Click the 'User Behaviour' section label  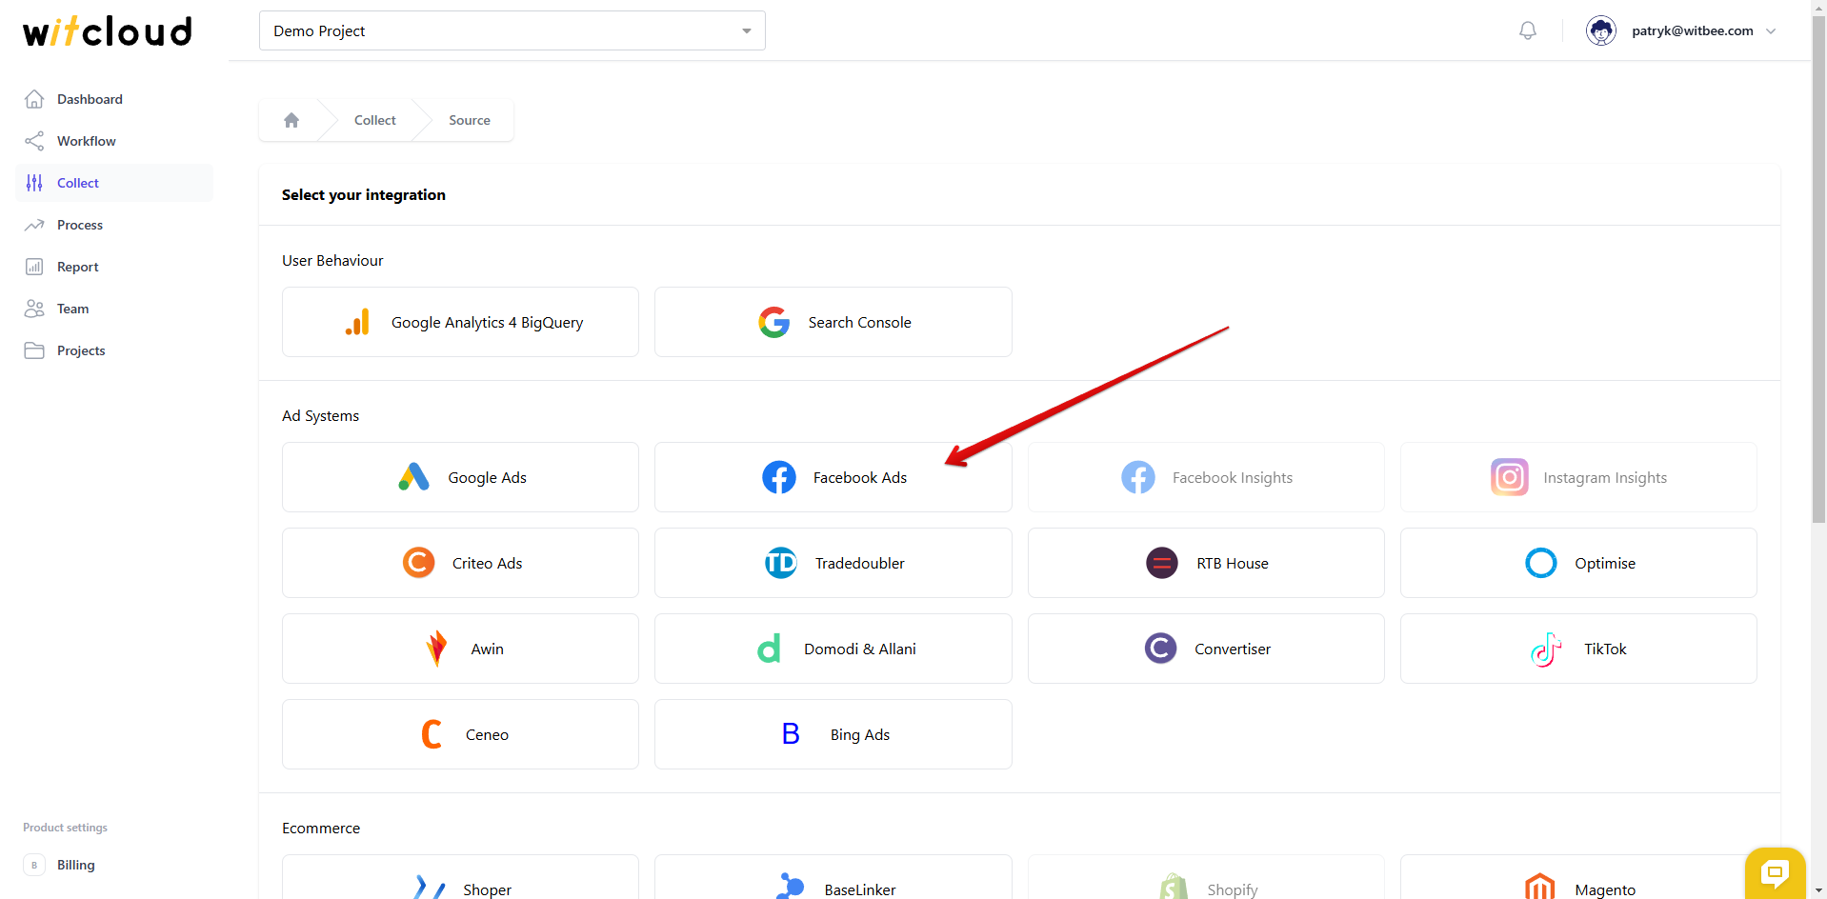click(332, 260)
